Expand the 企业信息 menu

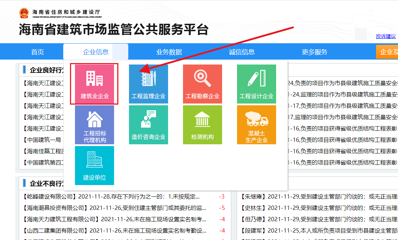pos(96,52)
